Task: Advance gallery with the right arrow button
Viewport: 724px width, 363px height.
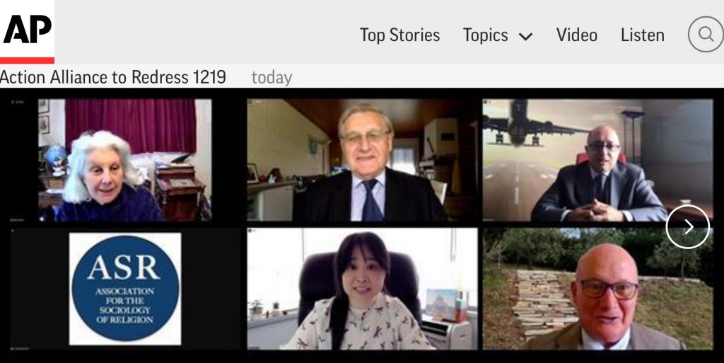Action: pos(687,226)
